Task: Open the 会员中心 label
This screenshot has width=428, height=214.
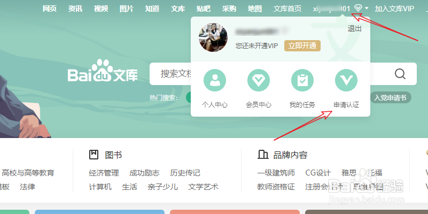Action: click(259, 105)
